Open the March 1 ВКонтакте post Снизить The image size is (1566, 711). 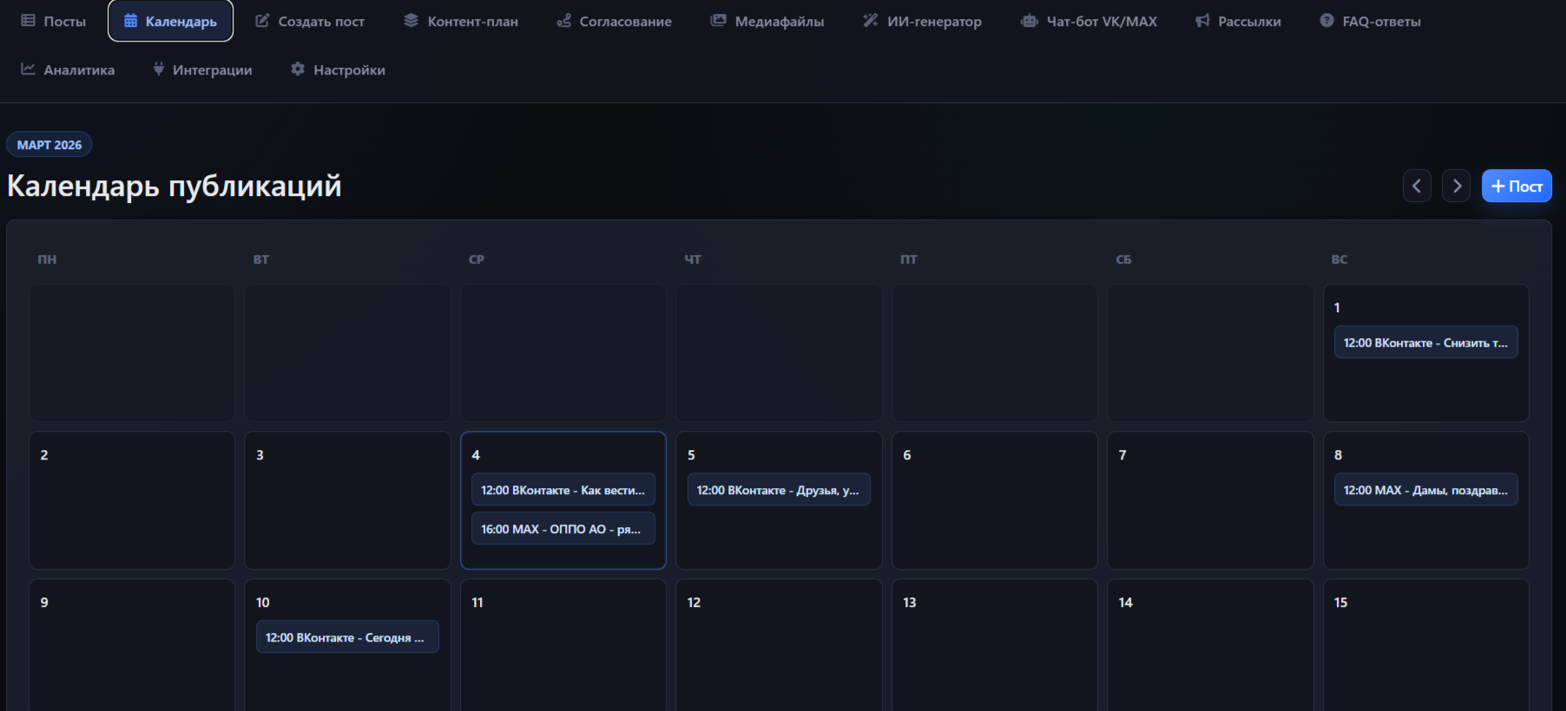(1425, 342)
